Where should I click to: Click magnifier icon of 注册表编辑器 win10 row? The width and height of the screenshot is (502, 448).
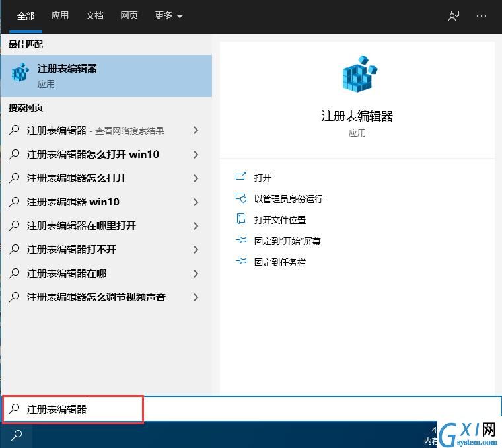[14, 202]
